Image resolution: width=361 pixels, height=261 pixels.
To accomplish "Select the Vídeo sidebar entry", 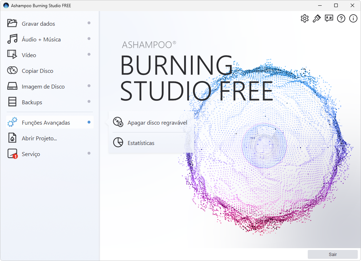I will (29, 55).
